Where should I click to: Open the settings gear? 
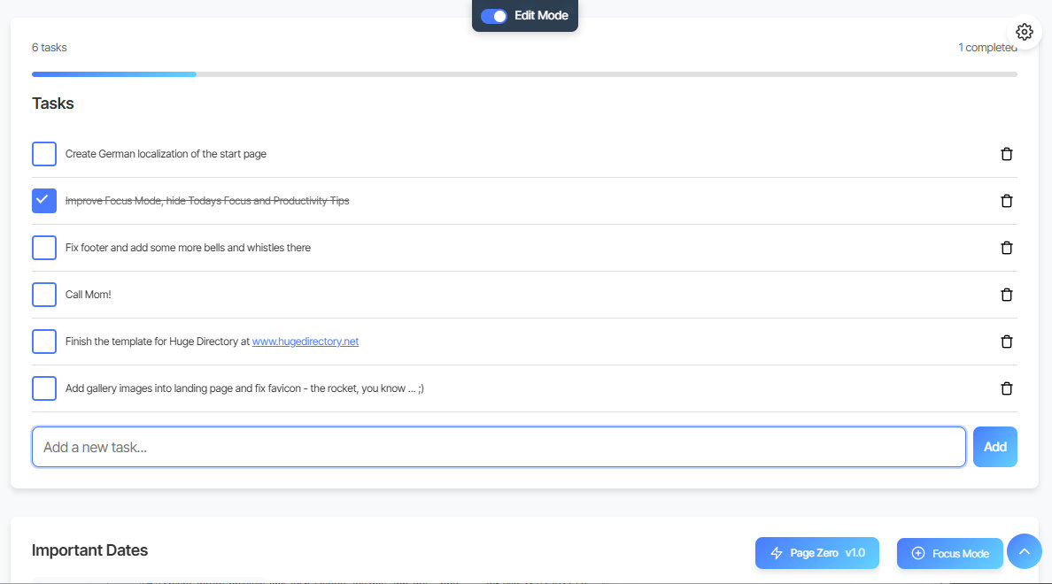pyautogui.click(x=1024, y=32)
